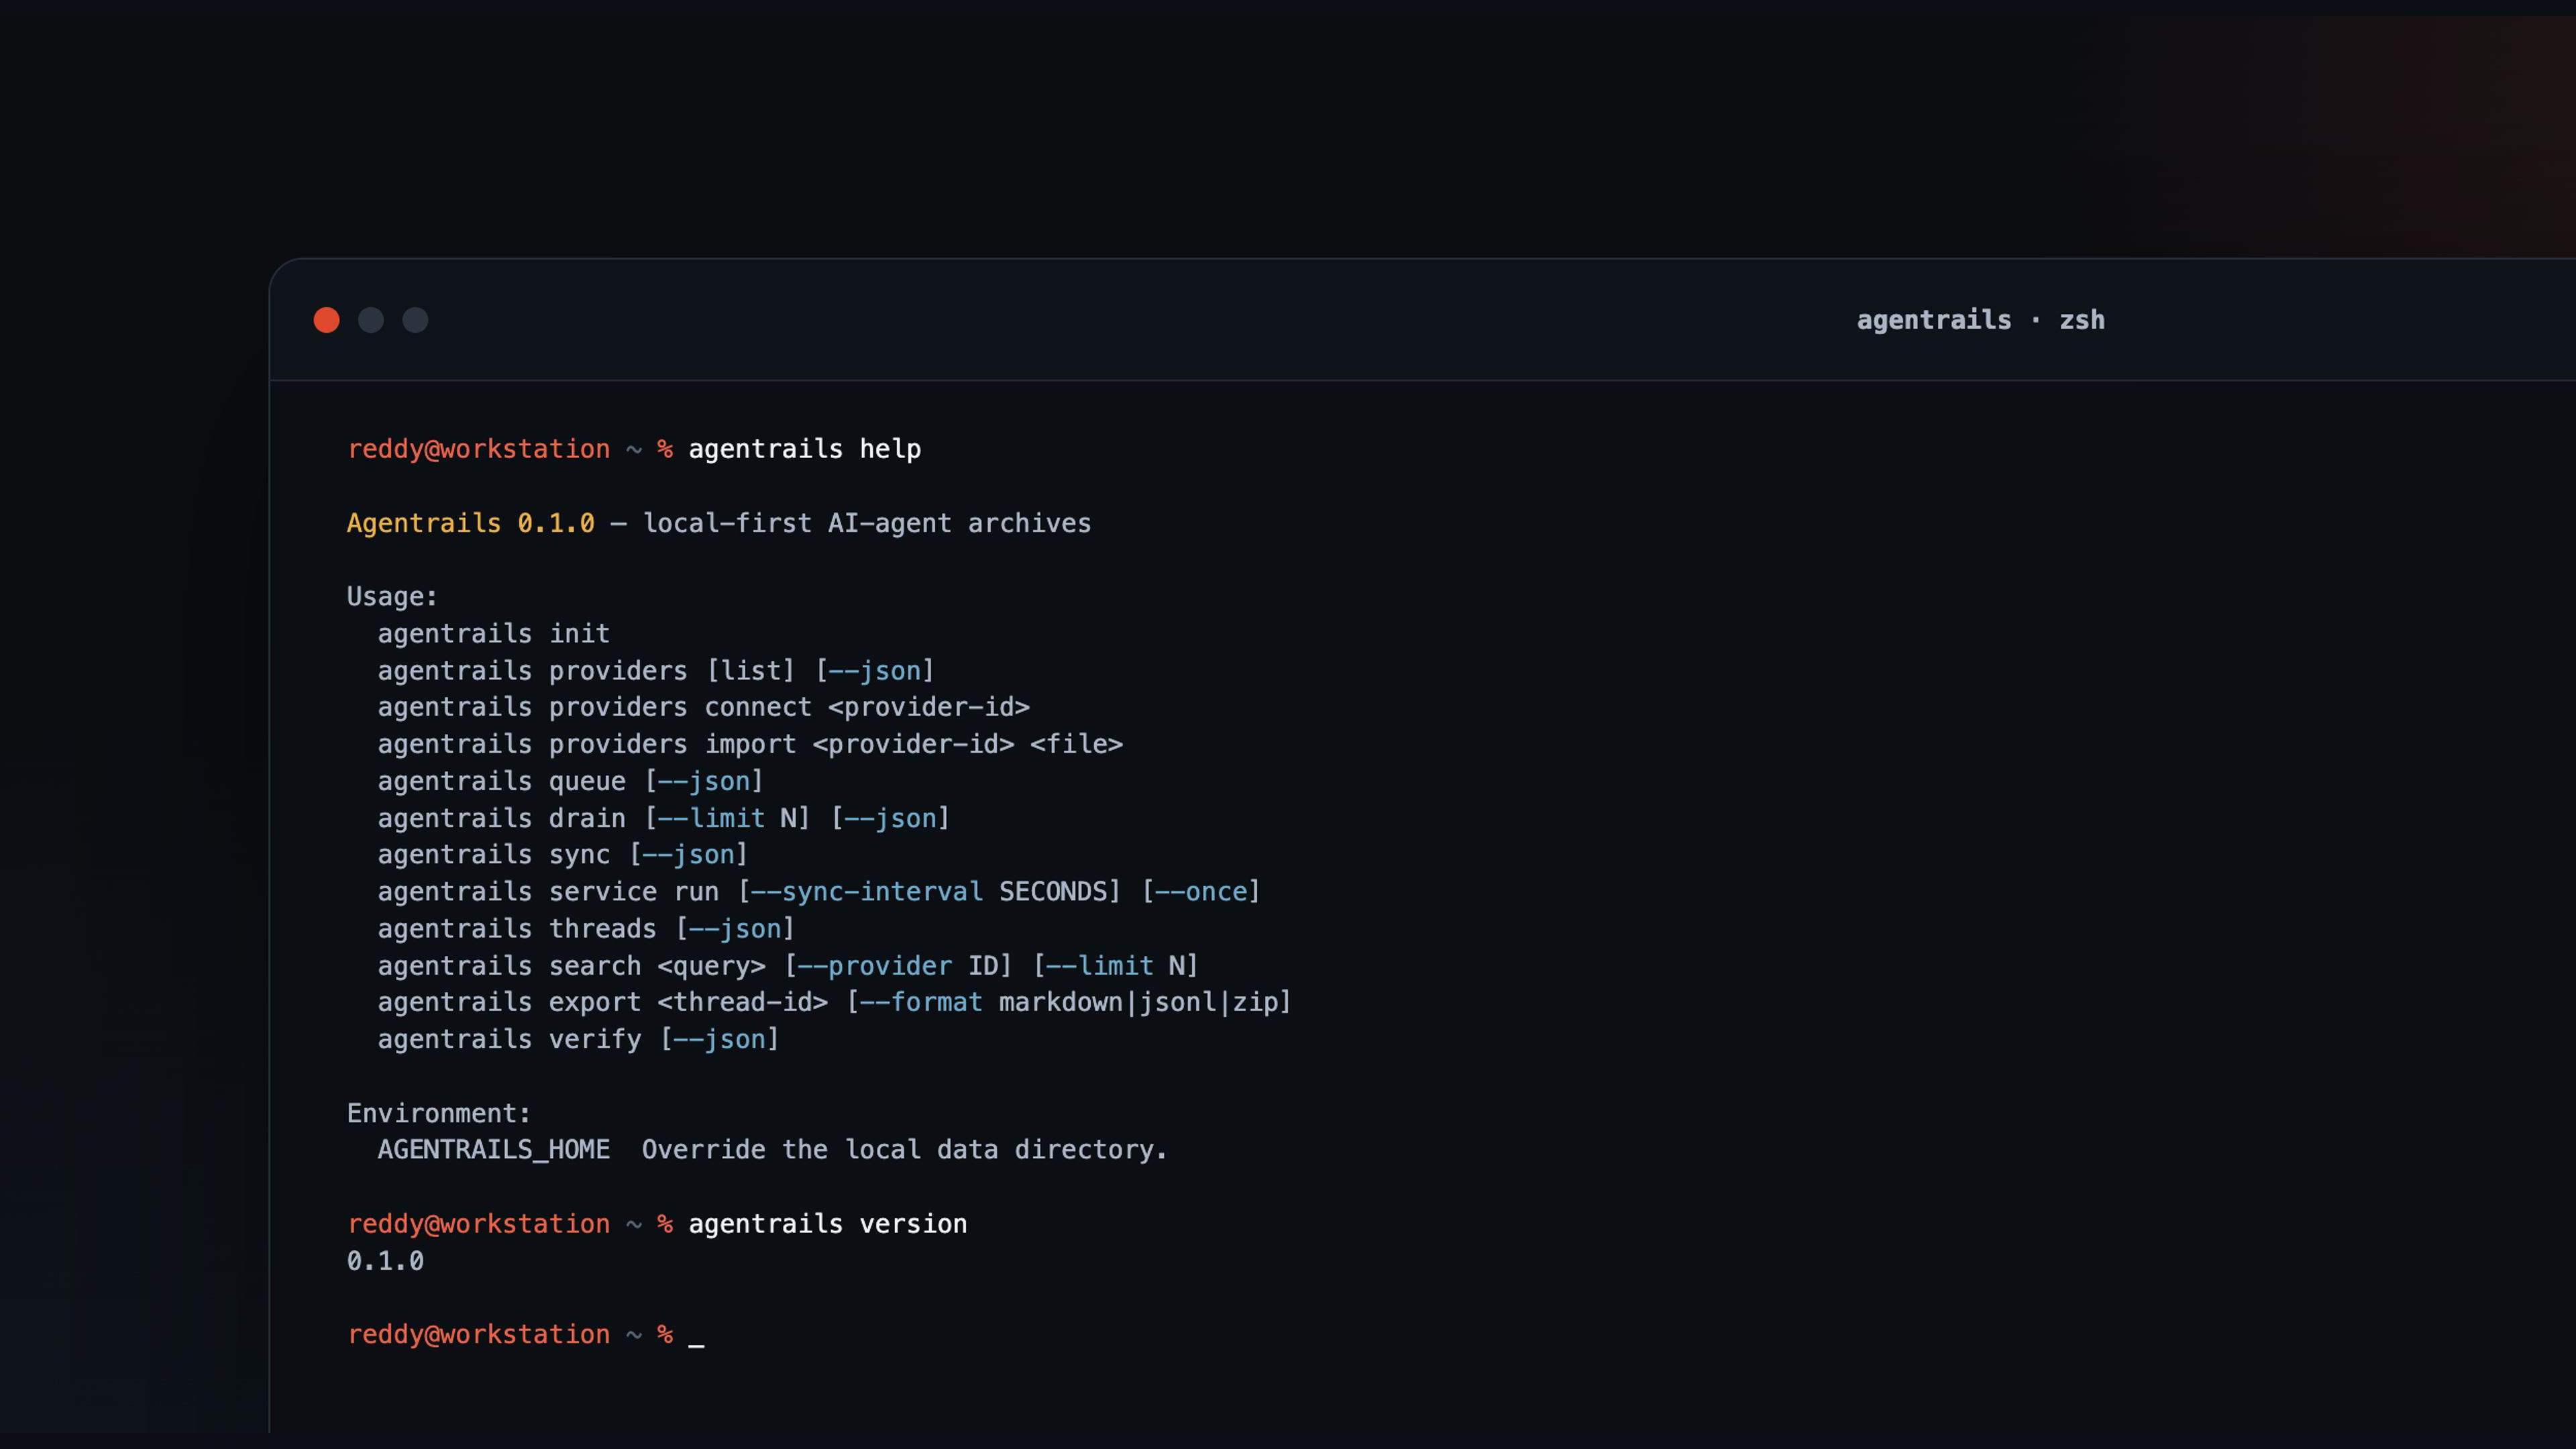Select the 'agentrails drain [--limit N]' line
The image size is (2576, 1449).
(663, 818)
